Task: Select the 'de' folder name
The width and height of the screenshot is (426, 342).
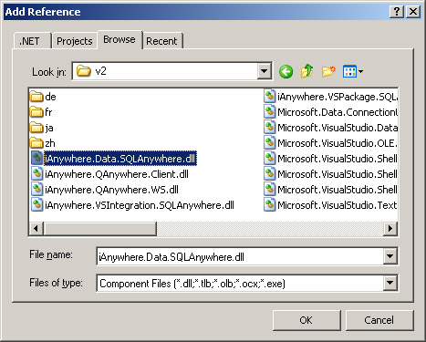Action: coord(50,97)
